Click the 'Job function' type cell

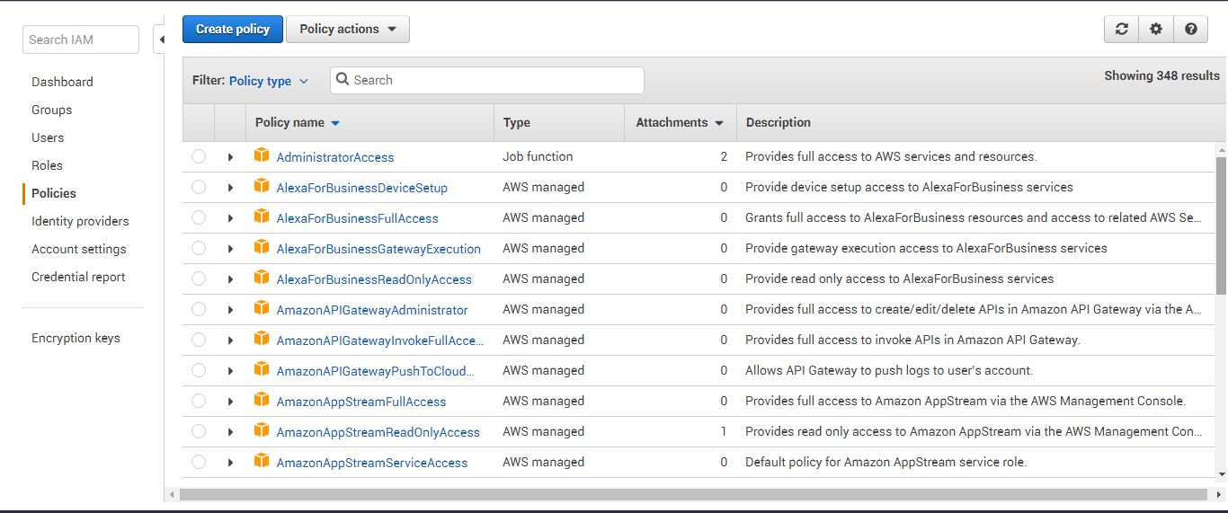(x=538, y=156)
